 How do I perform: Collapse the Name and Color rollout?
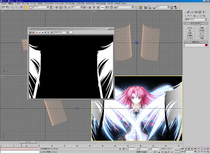point(196,42)
